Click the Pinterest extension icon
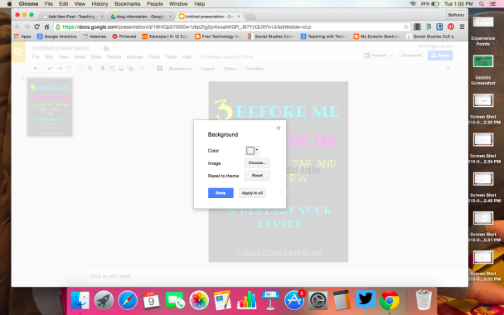 451,27
